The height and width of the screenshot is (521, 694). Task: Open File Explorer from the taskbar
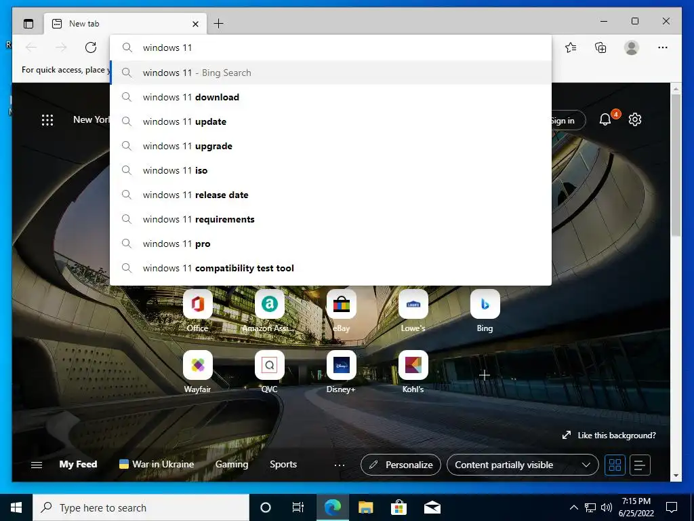(x=365, y=507)
